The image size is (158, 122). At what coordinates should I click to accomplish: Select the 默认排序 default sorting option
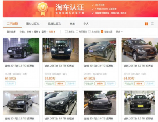point(11,32)
